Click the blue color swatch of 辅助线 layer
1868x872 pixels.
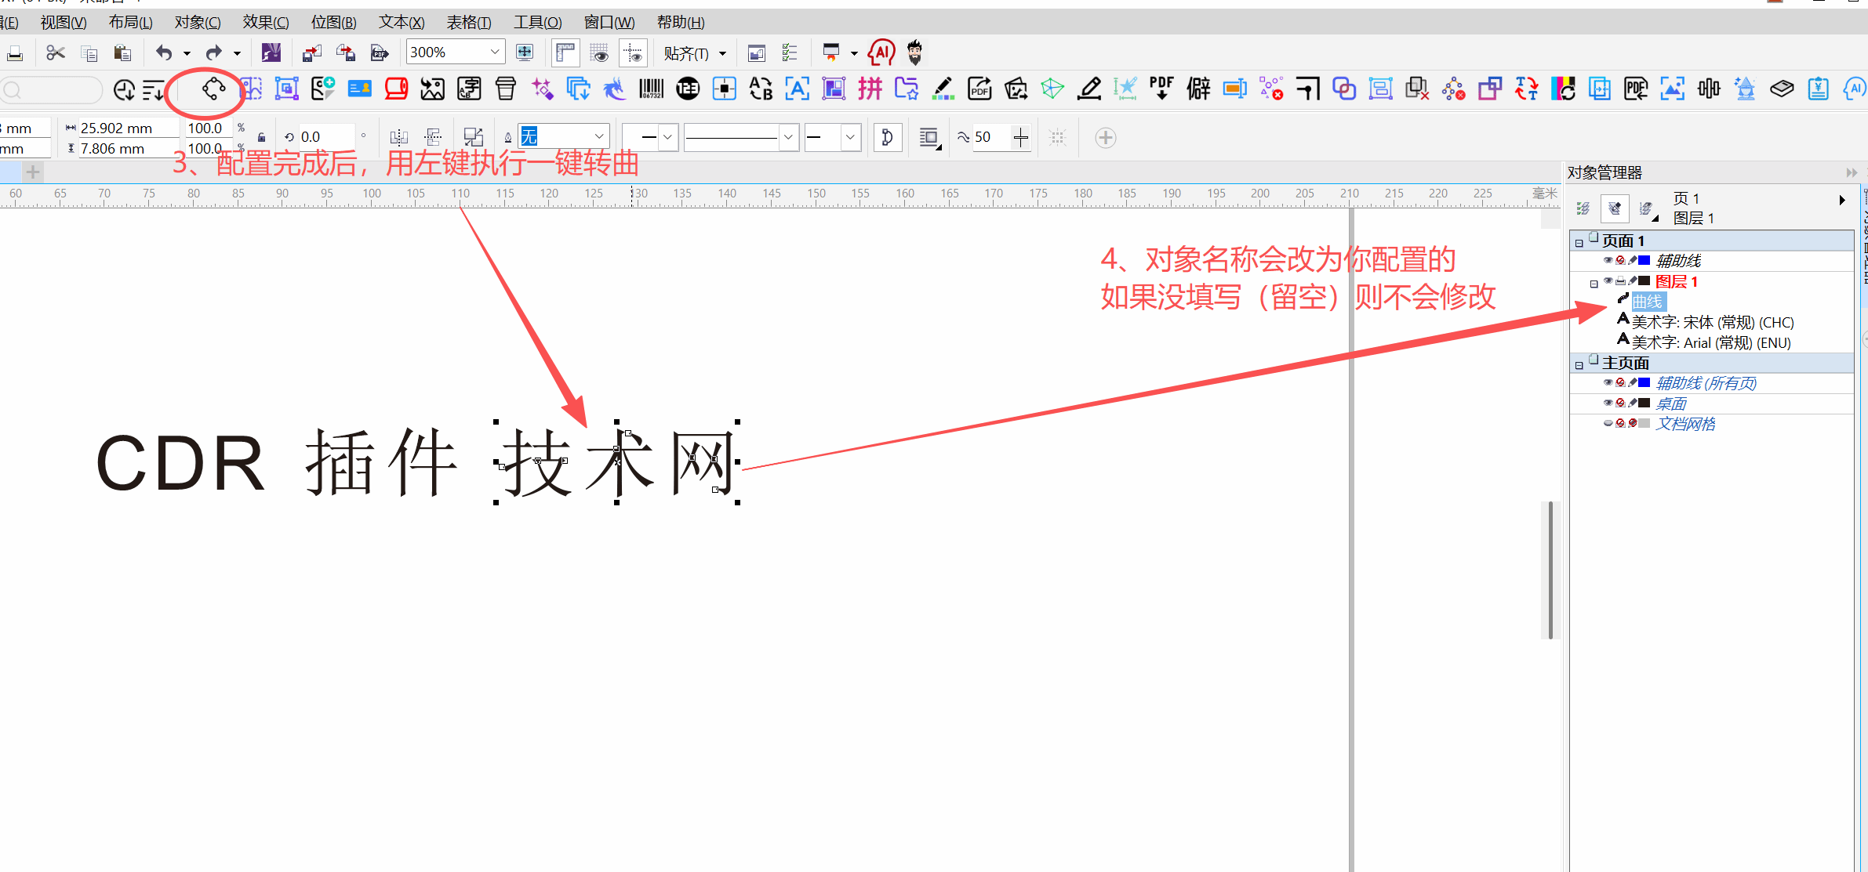click(1644, 261)
